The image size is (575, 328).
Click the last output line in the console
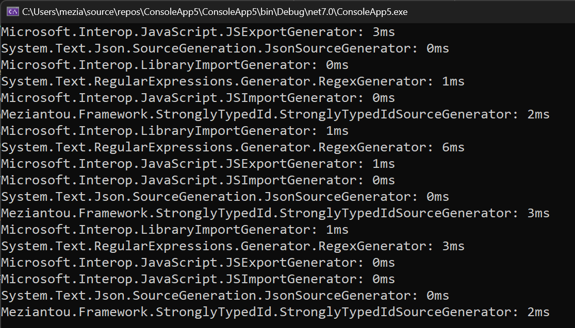tap(275, 312)
